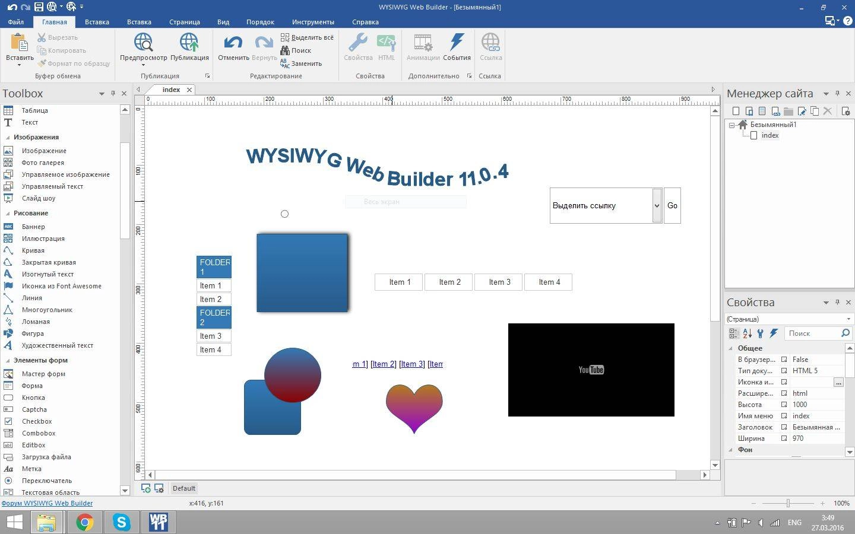Collapse the Изображения group in Toolbox

(x=8, y=137)
